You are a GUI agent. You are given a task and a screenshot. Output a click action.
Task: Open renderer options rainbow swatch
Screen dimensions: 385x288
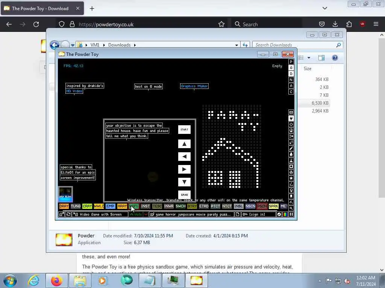tap(285, 214)
